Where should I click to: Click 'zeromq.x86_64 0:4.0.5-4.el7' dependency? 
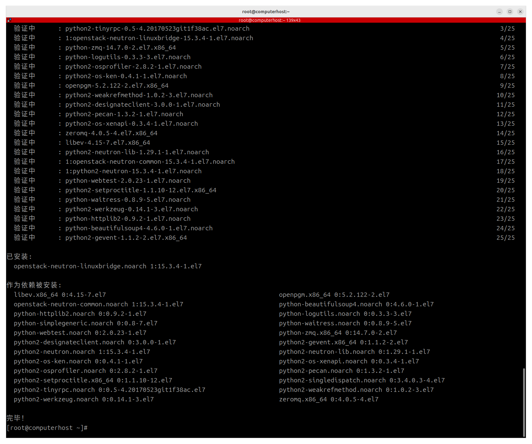coord(329,399)
